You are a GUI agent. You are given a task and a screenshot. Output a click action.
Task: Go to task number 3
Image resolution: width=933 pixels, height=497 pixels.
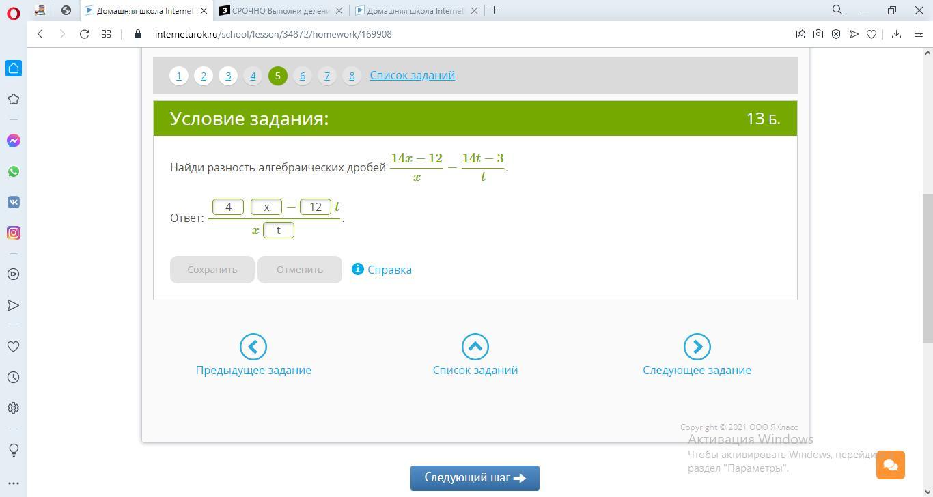point(228,76)
